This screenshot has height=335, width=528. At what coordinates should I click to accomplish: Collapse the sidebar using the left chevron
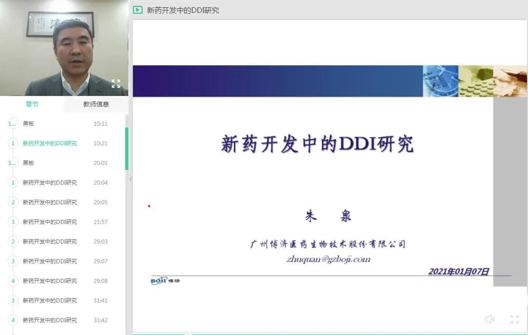pyautogui.click(x=131, y=179)
